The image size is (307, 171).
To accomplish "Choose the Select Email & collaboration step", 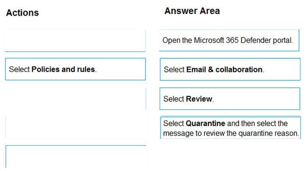I will [x=230, y=69].
